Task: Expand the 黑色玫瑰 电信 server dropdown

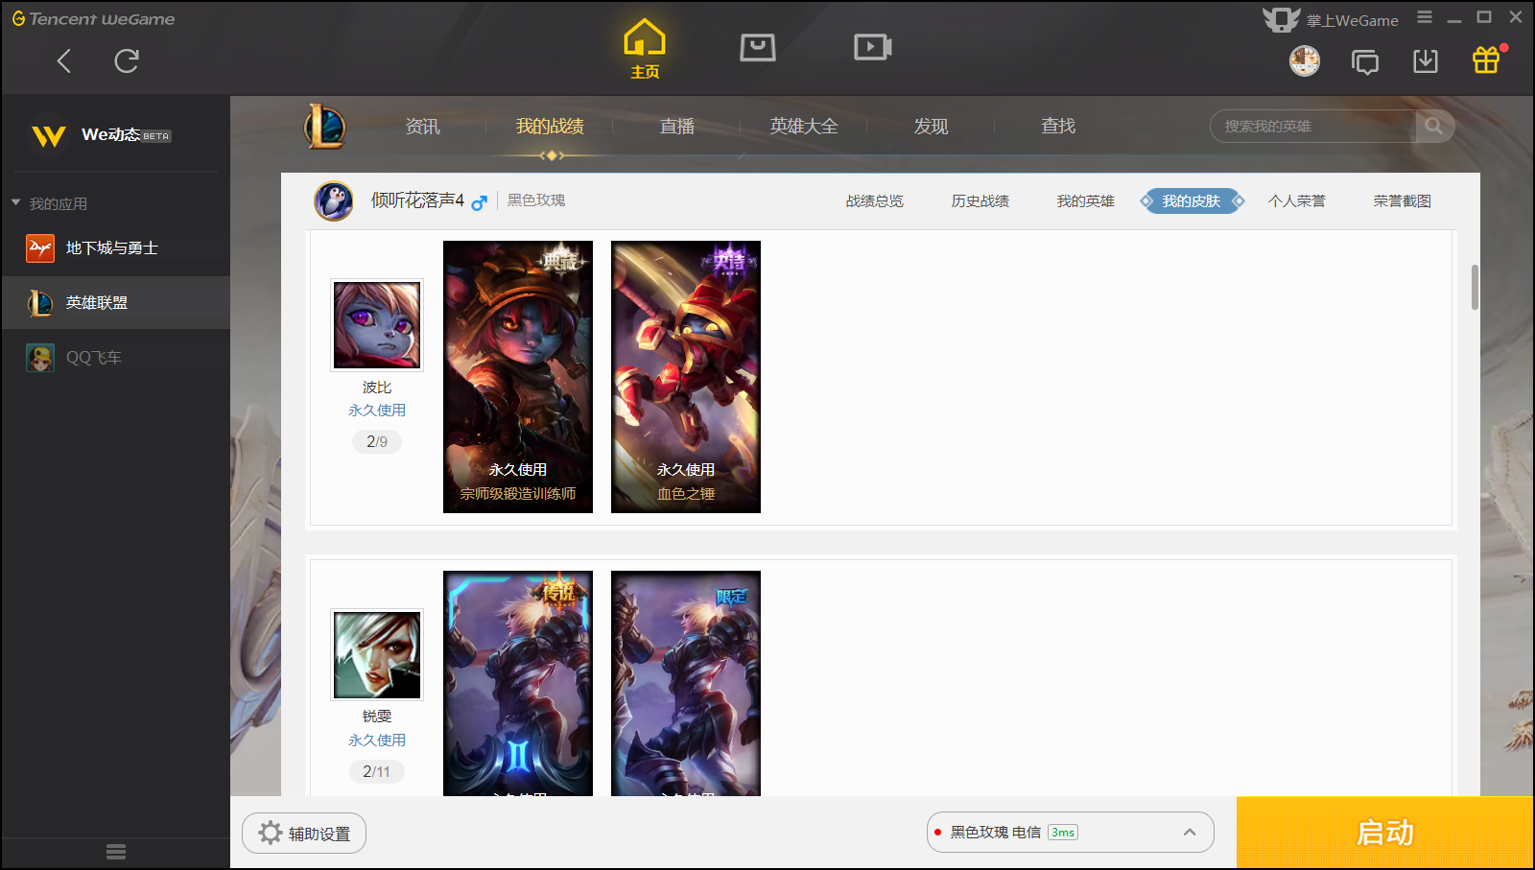Action: click(x=1071, y=833)
